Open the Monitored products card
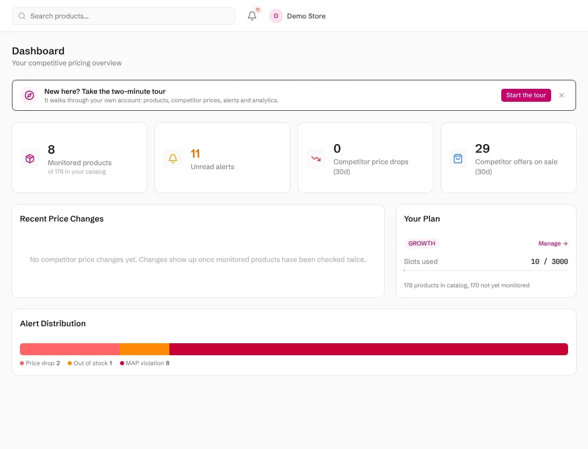Screen dimensions: 588x449 click(x=80, y=158)
